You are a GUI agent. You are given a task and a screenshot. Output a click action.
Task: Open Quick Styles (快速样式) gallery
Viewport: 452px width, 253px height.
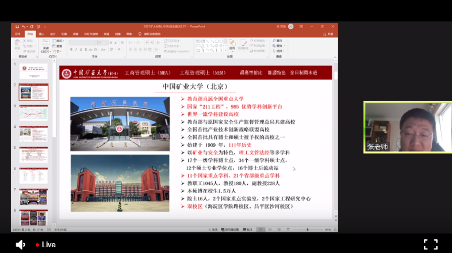pos(243,45)
